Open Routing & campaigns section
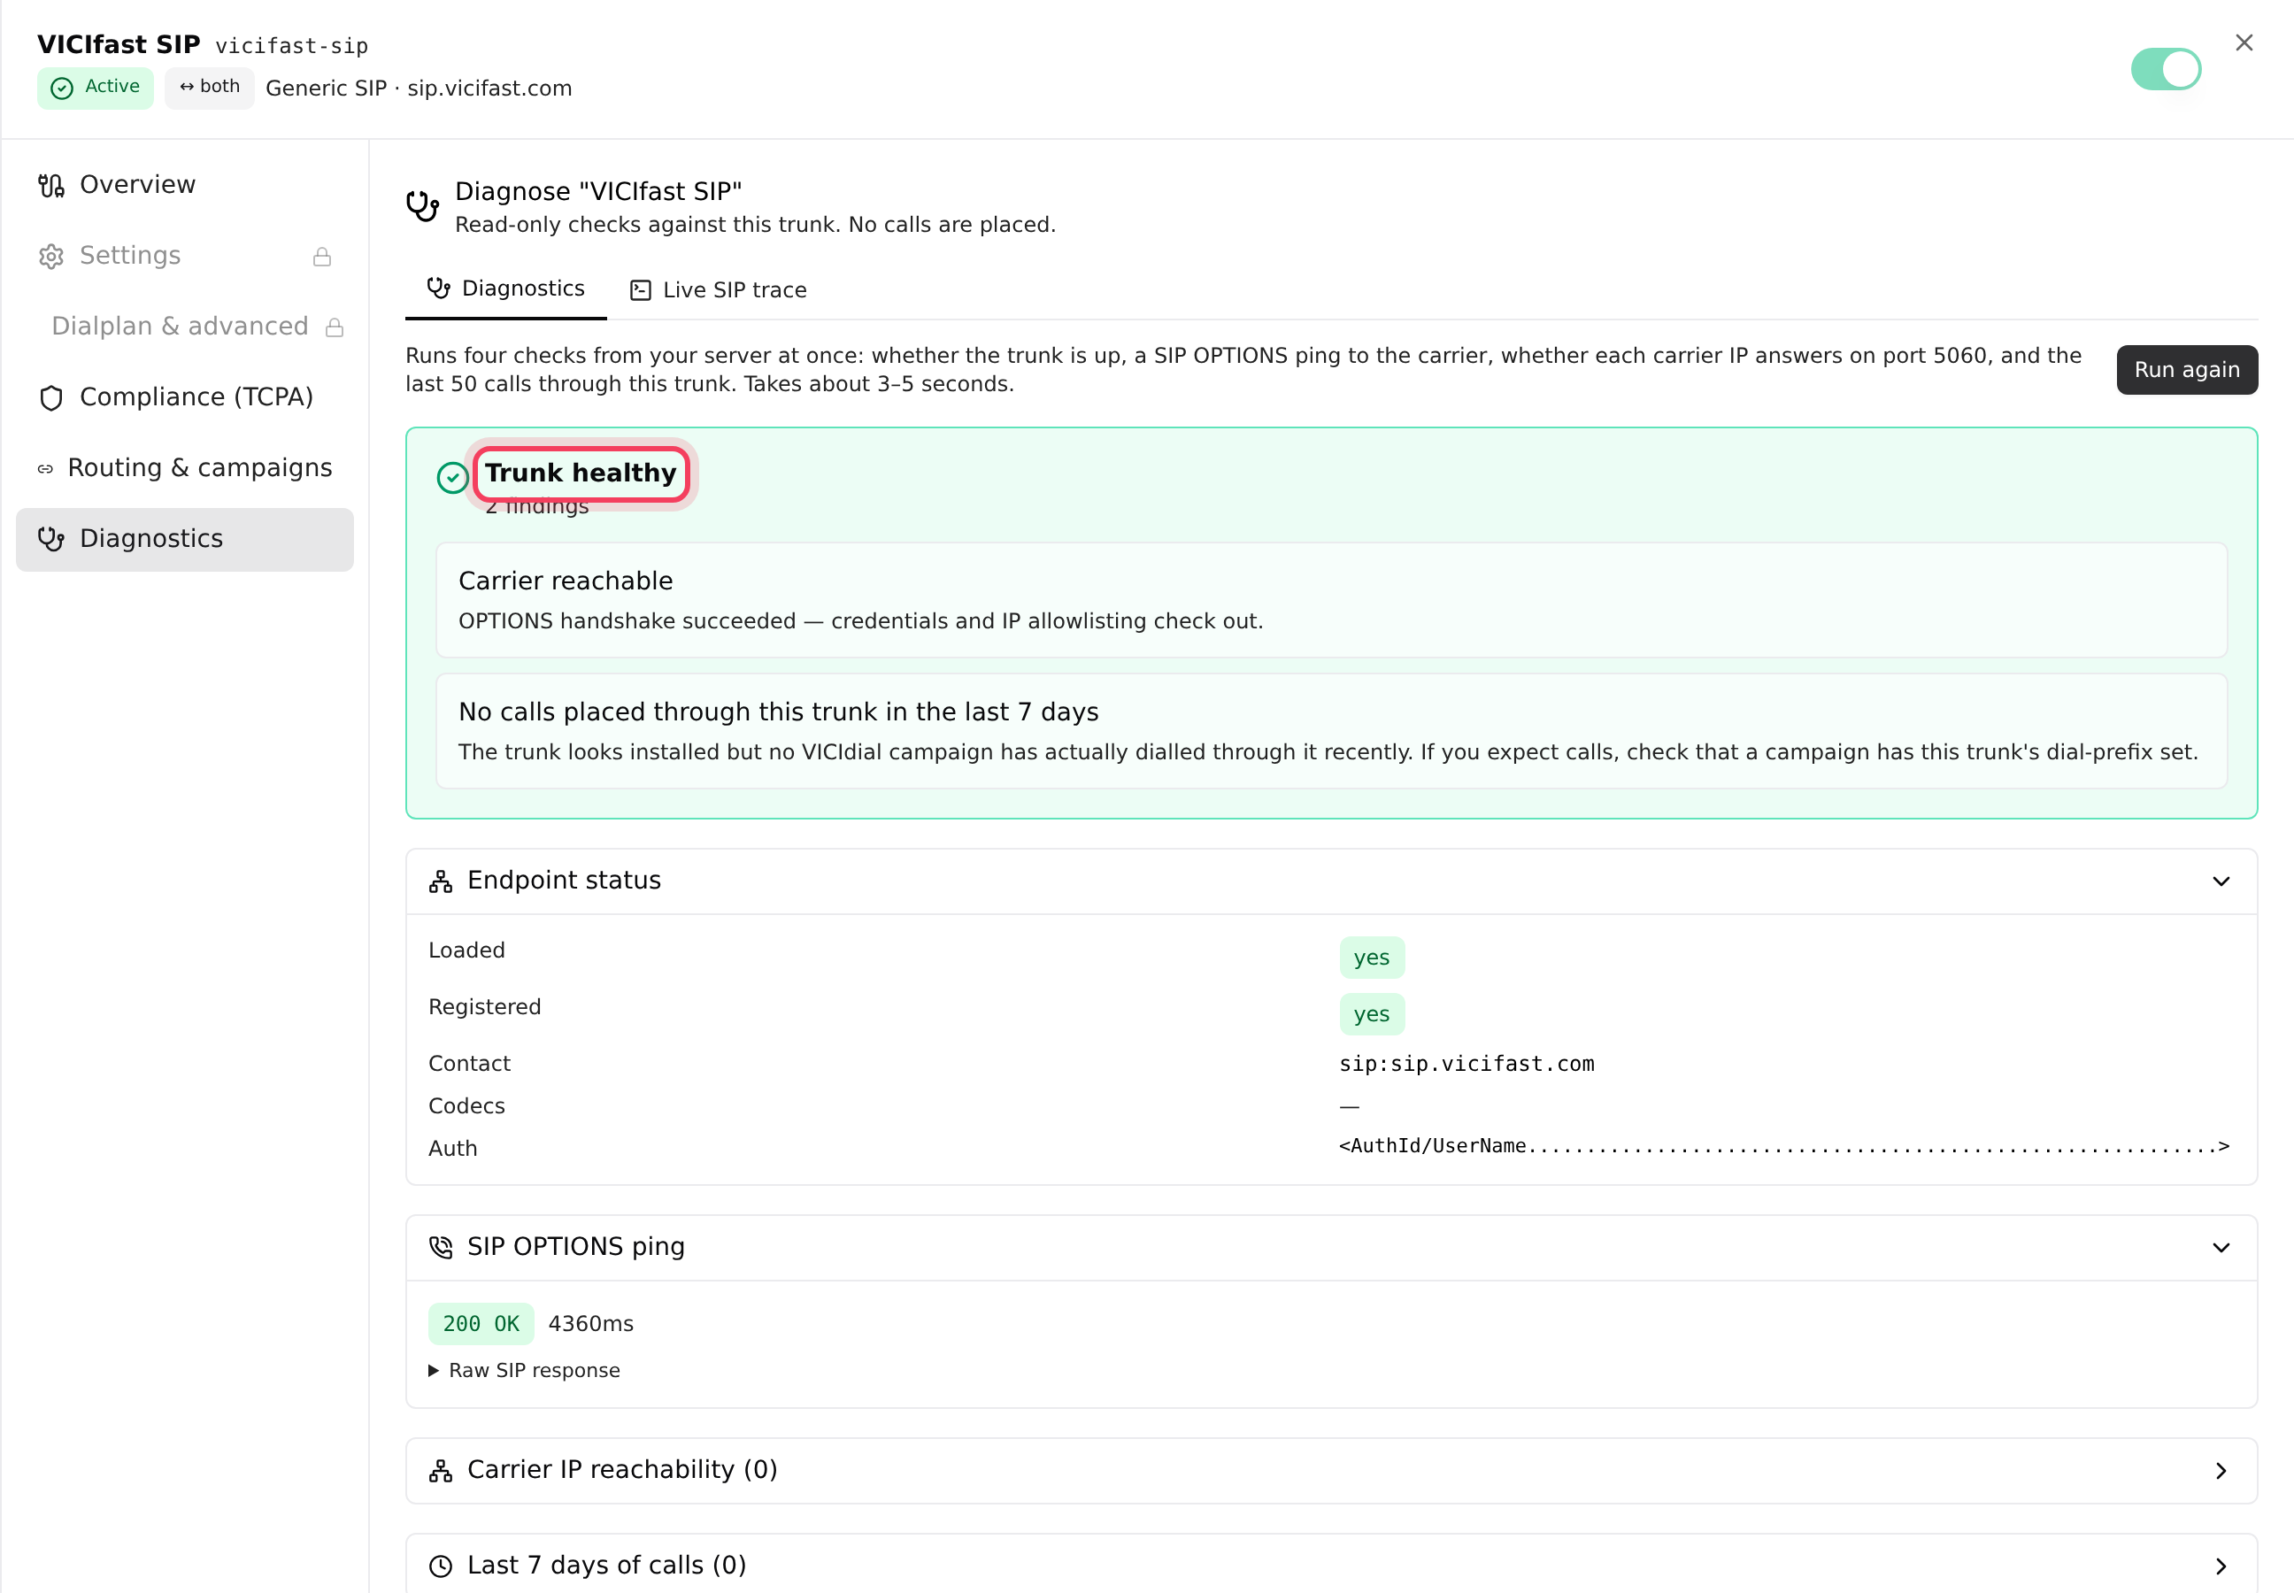 point(185,468)
